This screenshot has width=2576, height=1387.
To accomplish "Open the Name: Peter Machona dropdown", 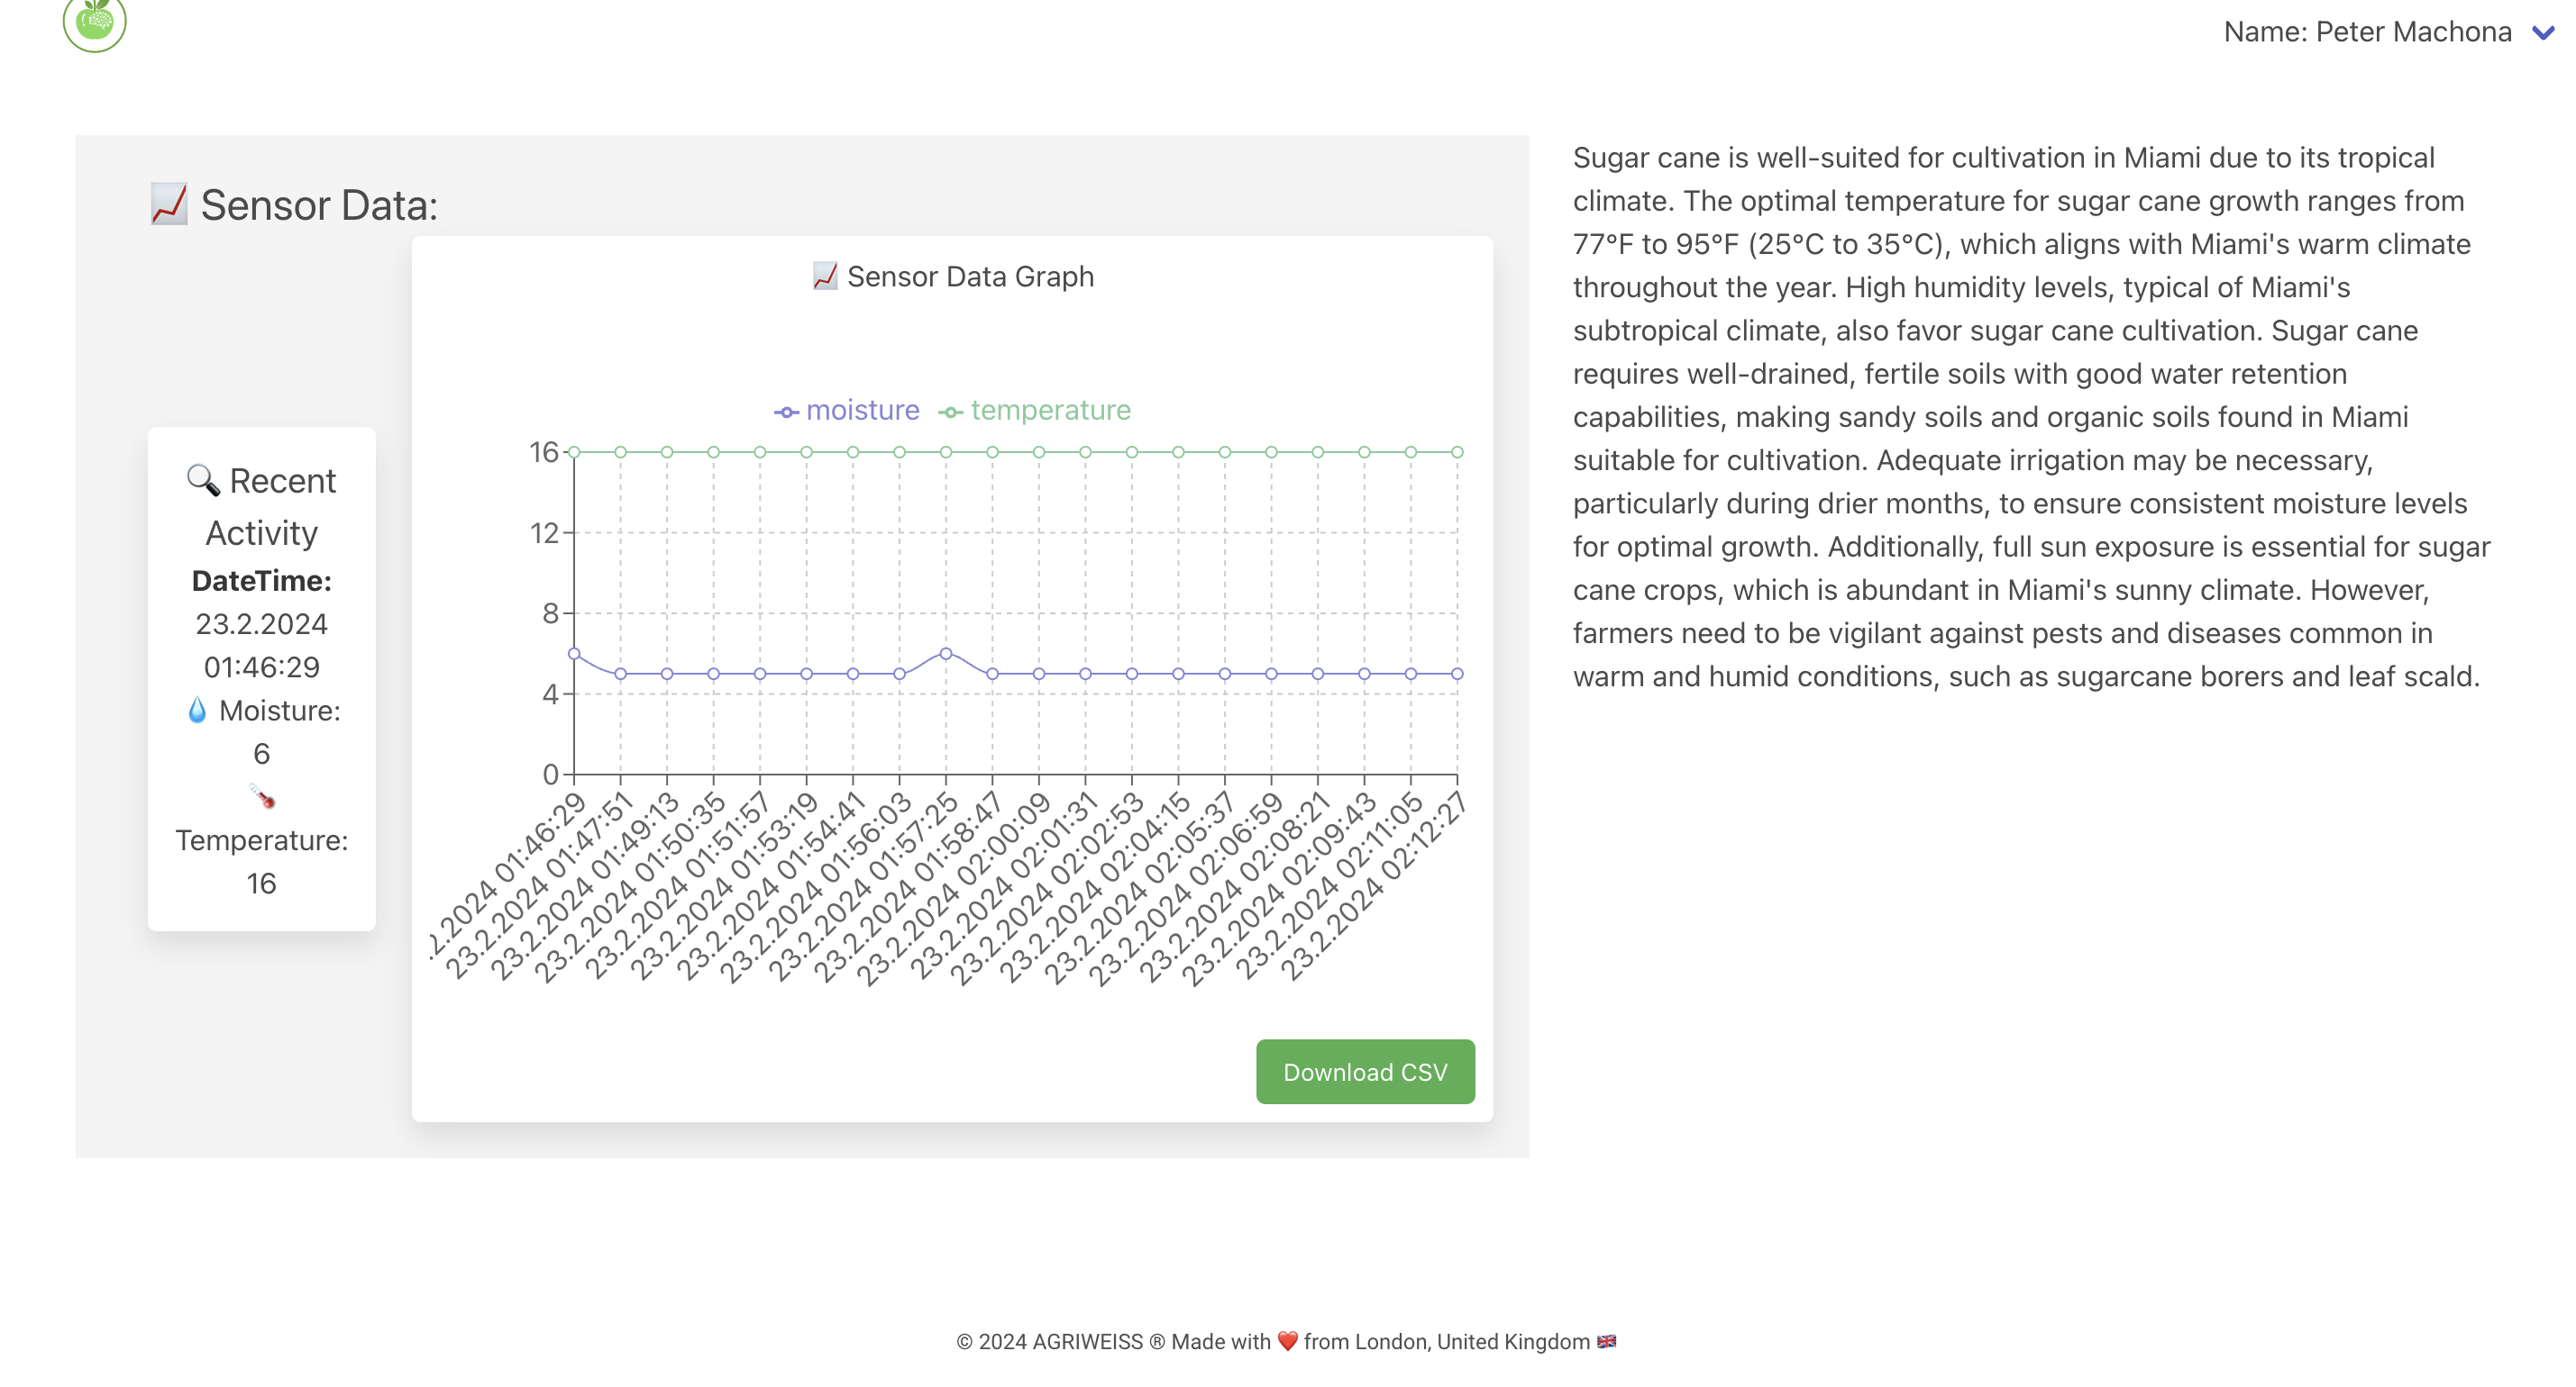I will point(2366,33).
